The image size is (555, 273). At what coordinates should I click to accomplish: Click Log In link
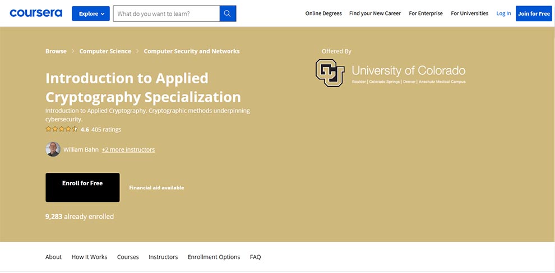point(503,13)
